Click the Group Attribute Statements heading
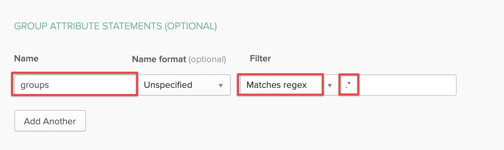The height and width of the screenshot is (150, 504). click(x=115, y=26)
